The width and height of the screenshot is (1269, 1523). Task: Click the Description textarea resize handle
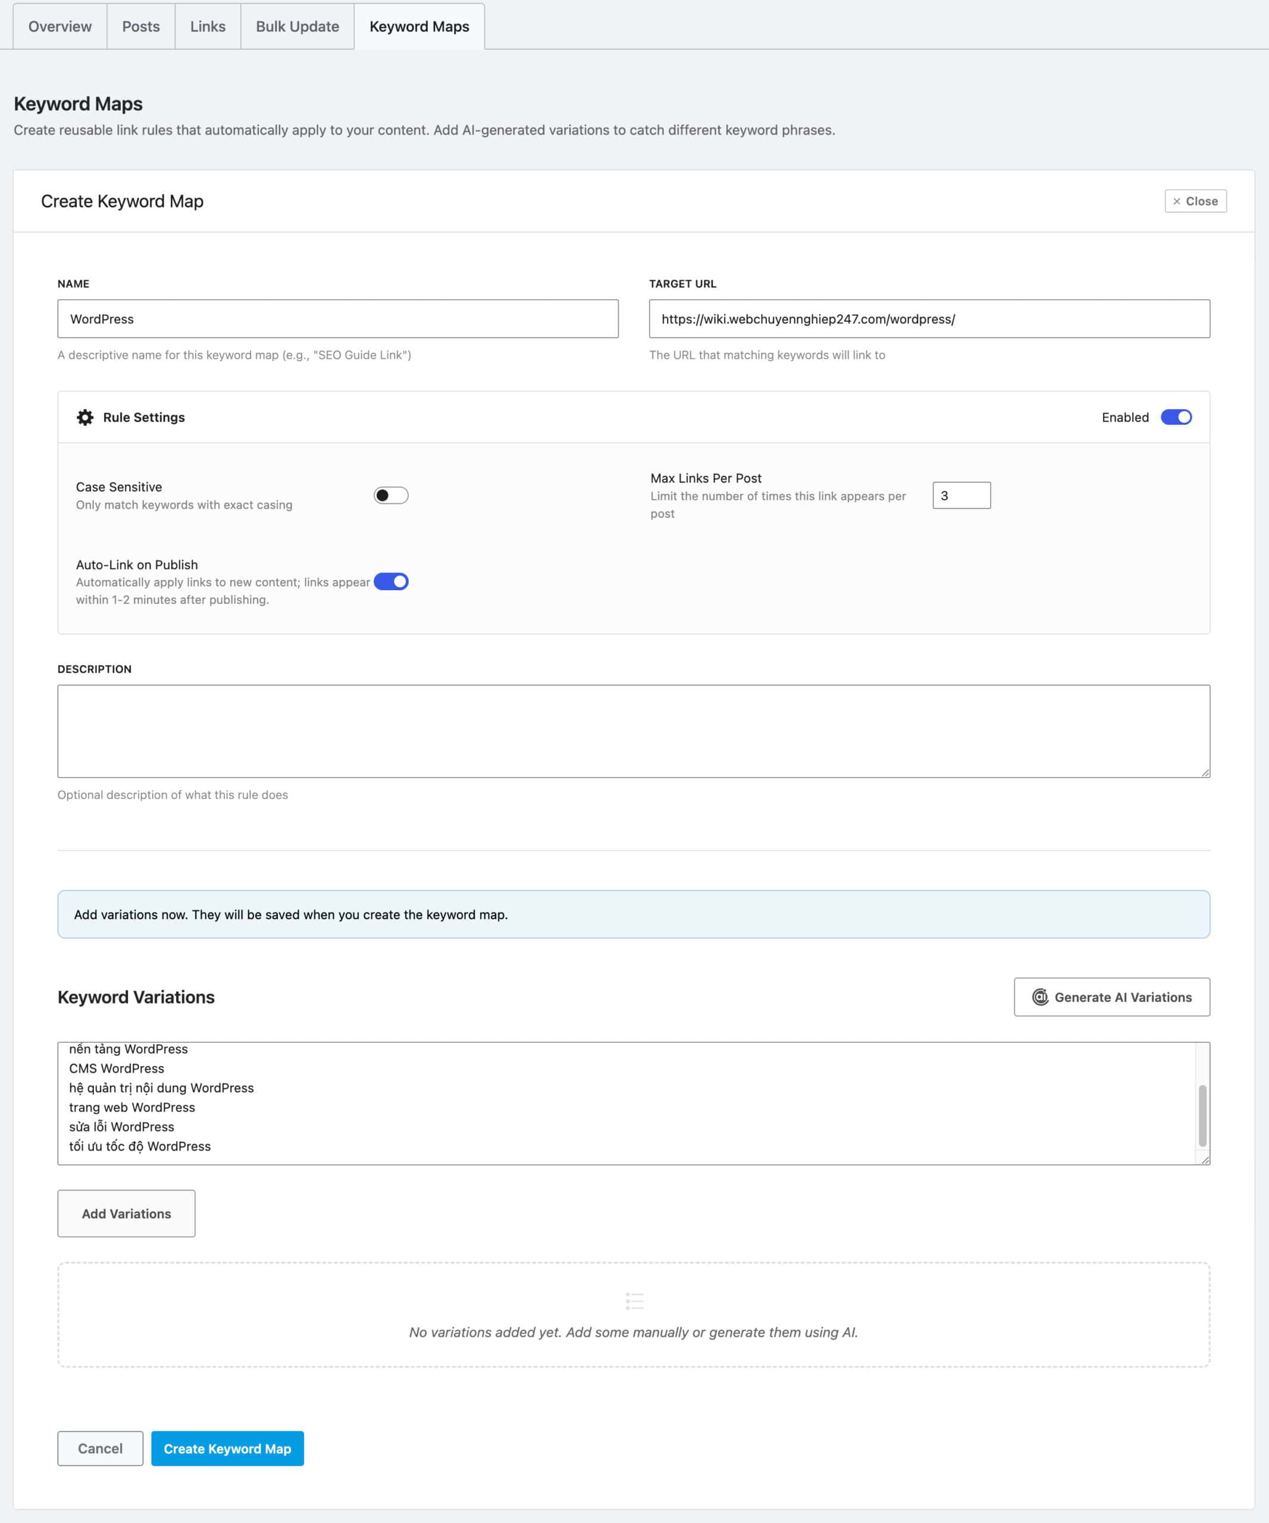point(1205,772)
